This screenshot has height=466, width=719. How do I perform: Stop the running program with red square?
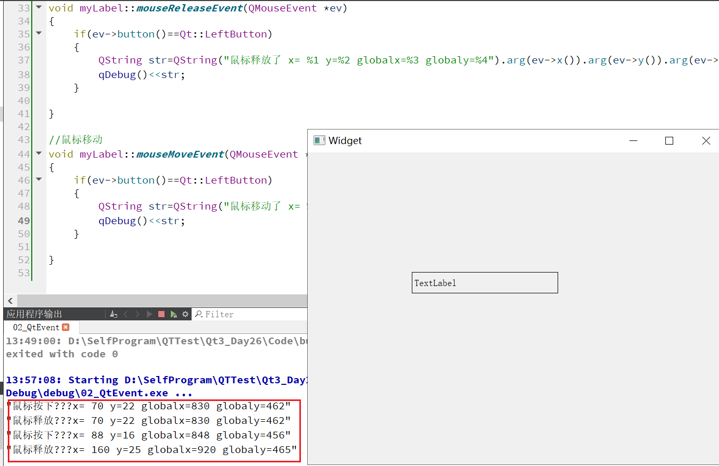[161, 314]
